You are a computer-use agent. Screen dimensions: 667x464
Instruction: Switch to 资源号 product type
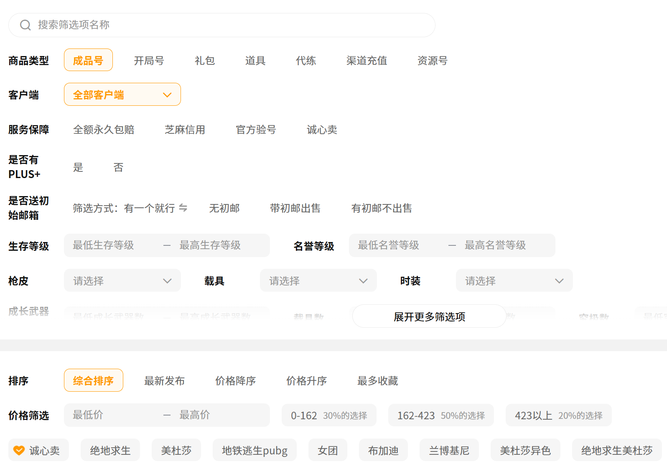click(x=432, y=61)
